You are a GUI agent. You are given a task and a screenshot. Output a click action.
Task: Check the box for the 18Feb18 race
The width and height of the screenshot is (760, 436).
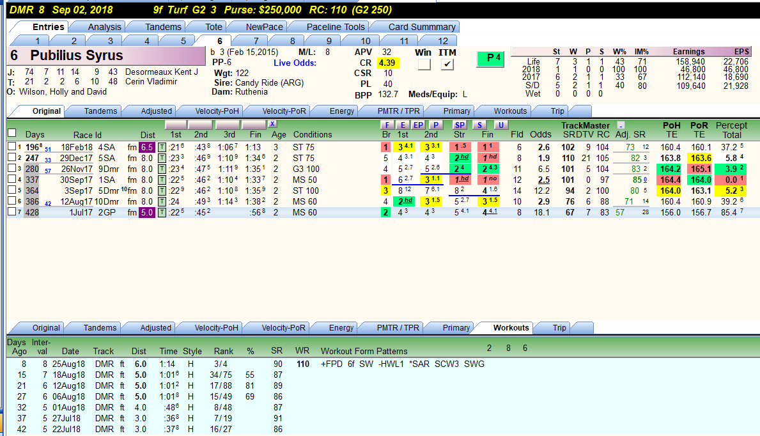coord(12,146)
